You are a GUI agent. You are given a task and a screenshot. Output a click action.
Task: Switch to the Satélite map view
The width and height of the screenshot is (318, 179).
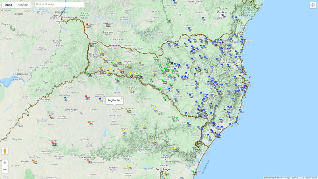[23, 5]
